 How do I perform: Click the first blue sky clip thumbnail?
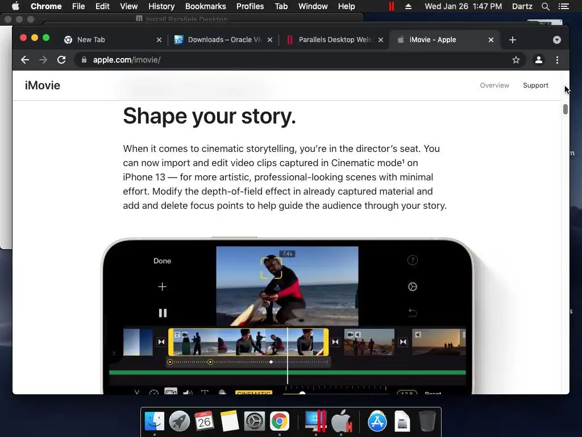138,342
